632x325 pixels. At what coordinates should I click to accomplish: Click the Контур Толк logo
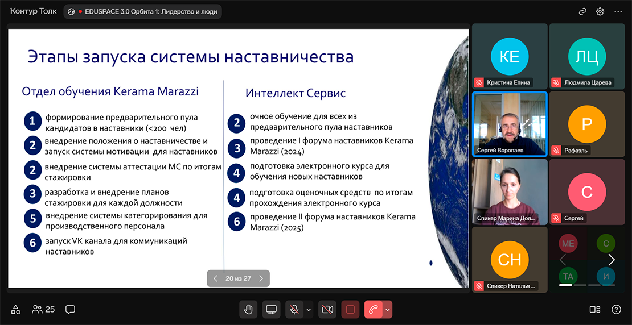pos(34,12)
